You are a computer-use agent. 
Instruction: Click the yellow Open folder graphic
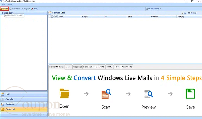[64, 93]
